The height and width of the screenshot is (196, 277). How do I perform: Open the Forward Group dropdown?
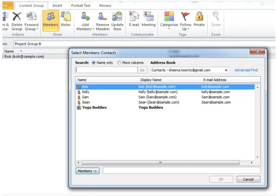coord(32,22)
